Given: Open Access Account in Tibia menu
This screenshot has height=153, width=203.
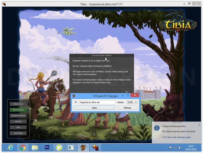Looking at the screenshot, I should (18, 116).
